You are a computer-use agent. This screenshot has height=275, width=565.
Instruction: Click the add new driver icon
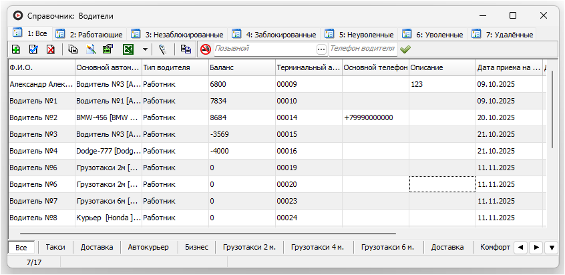point(16,49)
